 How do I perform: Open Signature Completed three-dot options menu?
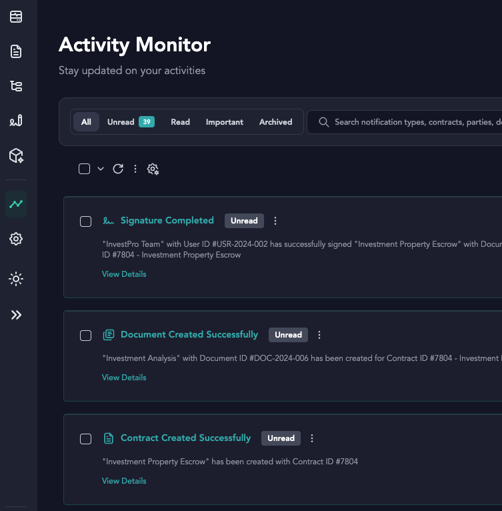click(275, 221)
